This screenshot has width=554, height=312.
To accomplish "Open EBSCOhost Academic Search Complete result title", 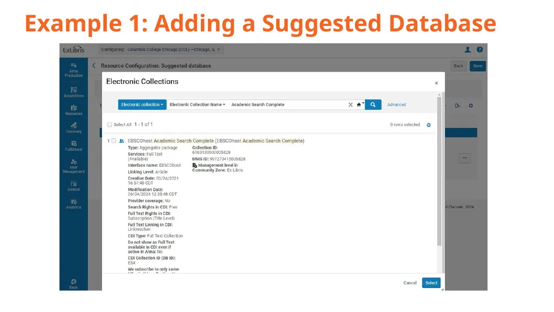I will (x=216, y=141).
